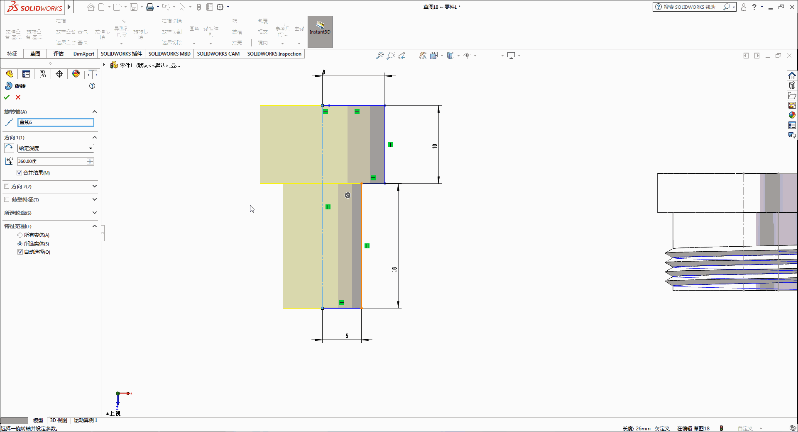Open the Options gear dropdown arrow
This screenshot has width=798, height=432.
[228, 7]
